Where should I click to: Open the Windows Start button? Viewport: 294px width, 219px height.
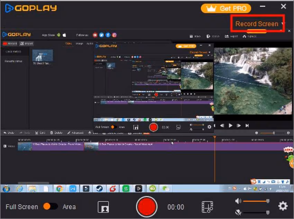coord(6,189)
